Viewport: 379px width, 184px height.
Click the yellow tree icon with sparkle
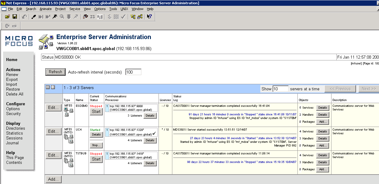click(x=133, y=16)
